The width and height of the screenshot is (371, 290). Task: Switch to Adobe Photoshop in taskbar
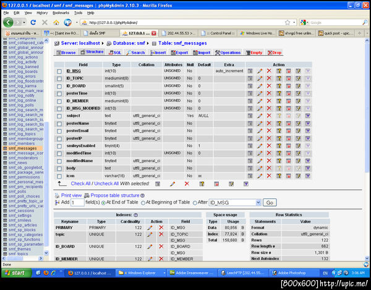pyautogui.click(x=294, y=273)
